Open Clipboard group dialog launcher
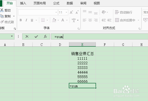This screenshot has height=101, width=148. [15, 29]
